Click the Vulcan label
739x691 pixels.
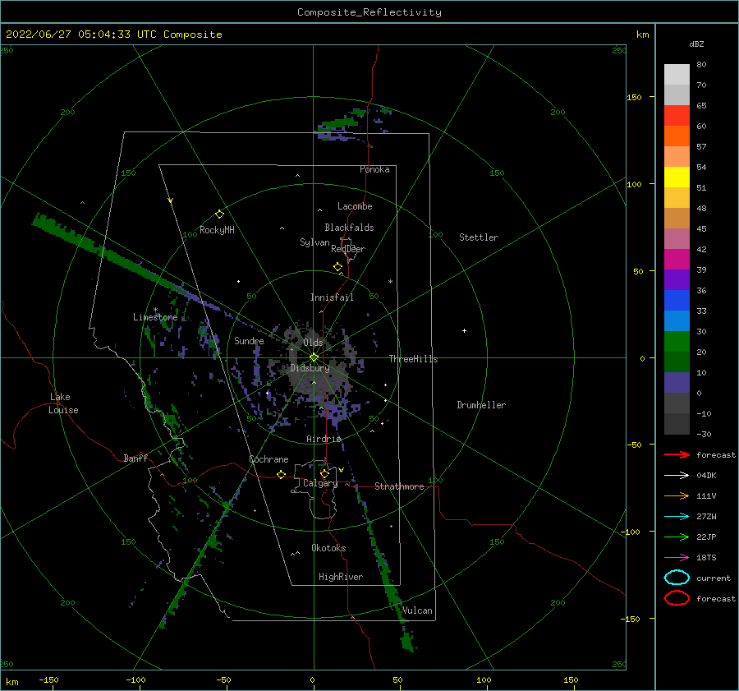417,610
